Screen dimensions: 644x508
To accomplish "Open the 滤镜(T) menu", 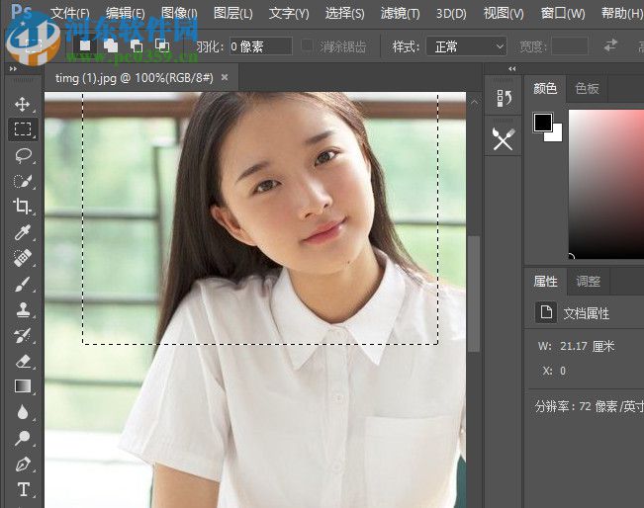I will coord(400,13).
